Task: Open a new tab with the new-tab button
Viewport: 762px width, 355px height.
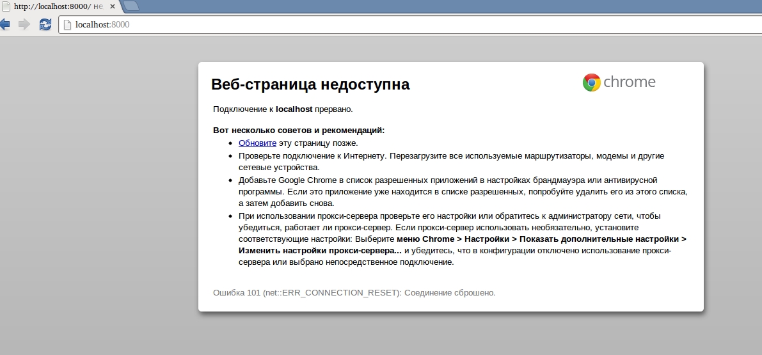Action: click(x=131, y=6)
